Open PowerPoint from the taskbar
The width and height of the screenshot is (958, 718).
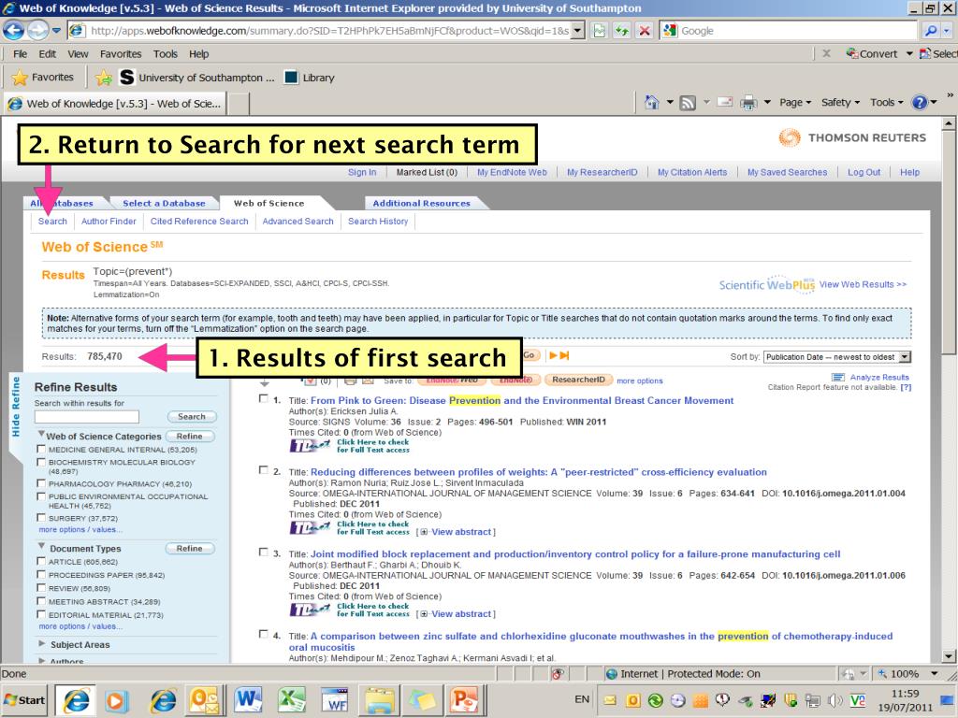click(x=466, y=699)
